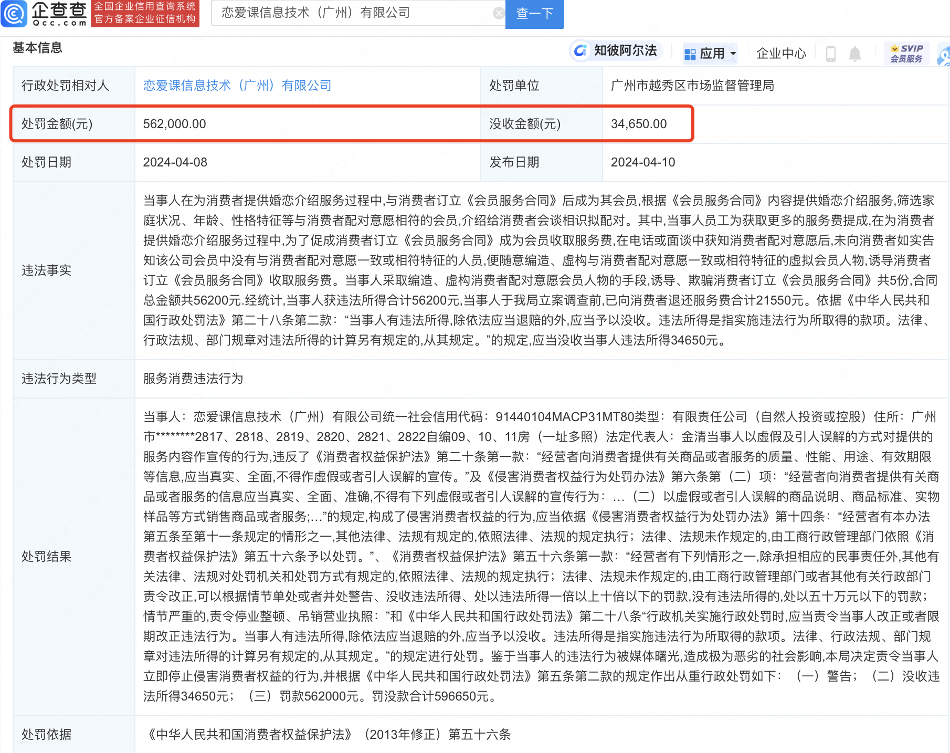Click the 处罚单位 label cell
The width and height of the screenshot is (950, 753).
coord(542,86)
